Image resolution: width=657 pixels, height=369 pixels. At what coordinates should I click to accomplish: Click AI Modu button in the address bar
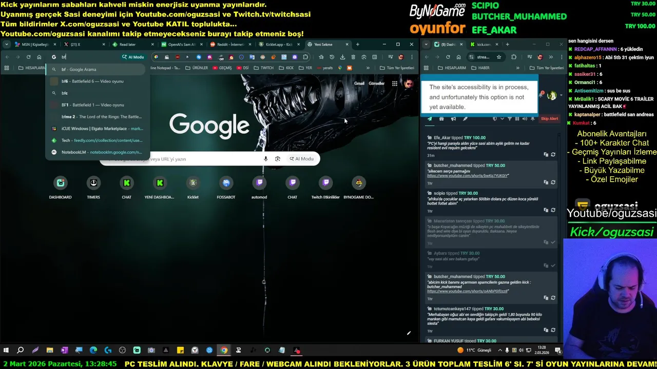(133, 57)
